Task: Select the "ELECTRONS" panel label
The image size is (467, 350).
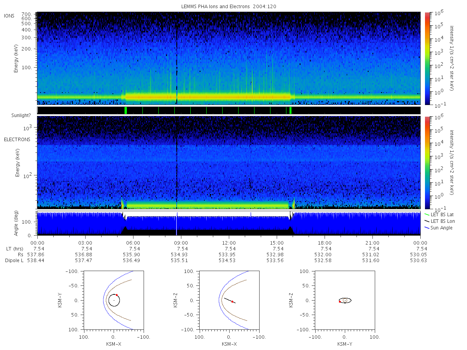Action: [17, 139]
